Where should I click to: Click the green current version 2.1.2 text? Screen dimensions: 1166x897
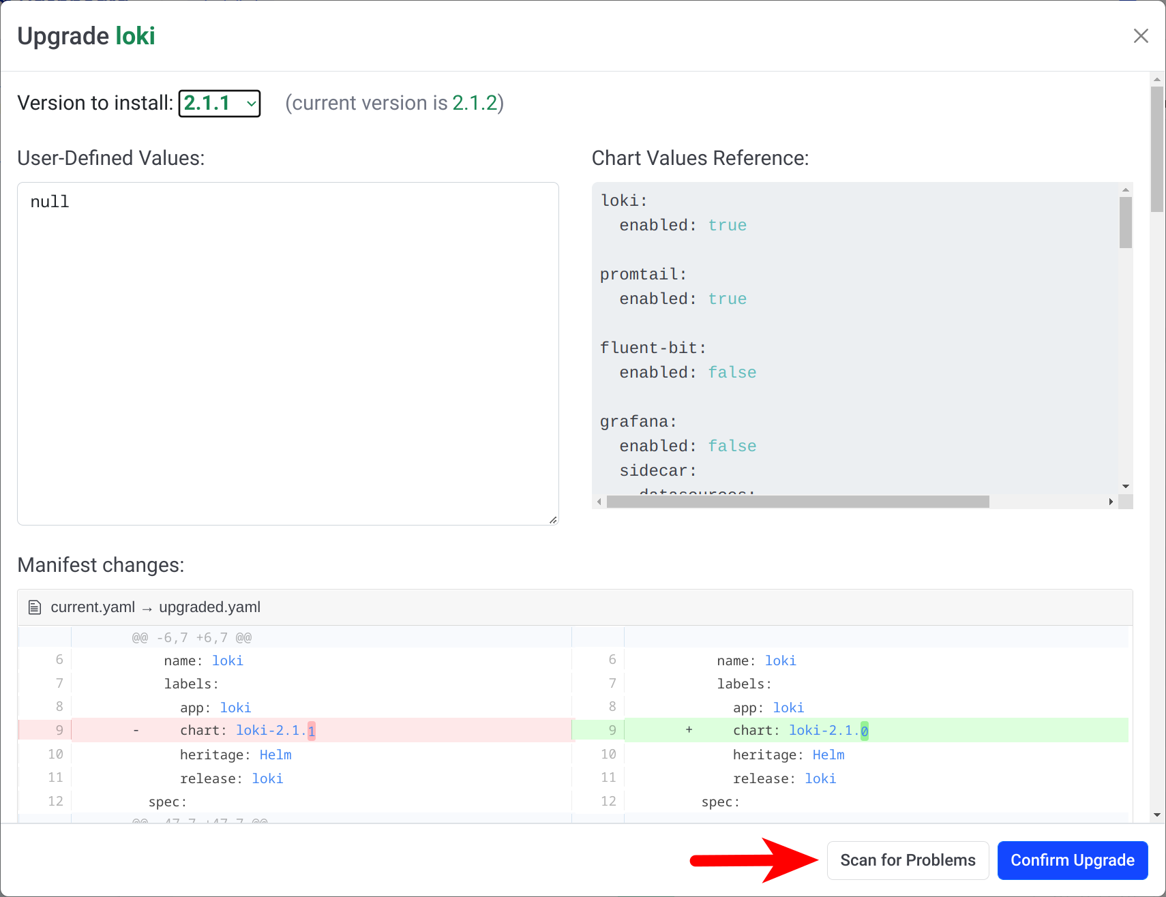475,103
